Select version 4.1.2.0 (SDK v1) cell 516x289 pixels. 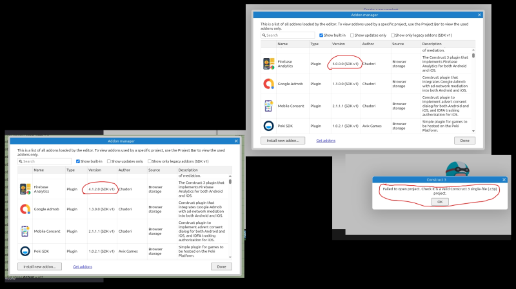click(101, 189)
